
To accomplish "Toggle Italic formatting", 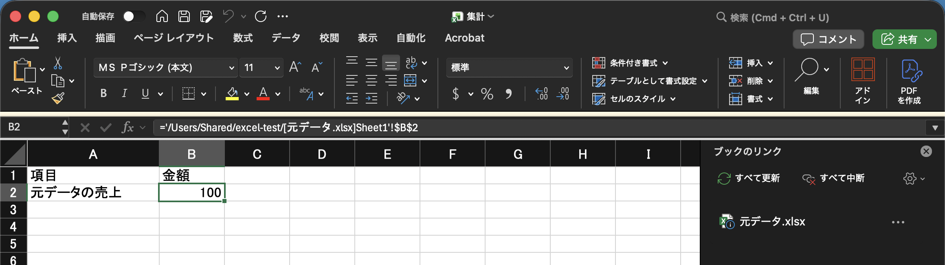I will click(x=125, y=93).
